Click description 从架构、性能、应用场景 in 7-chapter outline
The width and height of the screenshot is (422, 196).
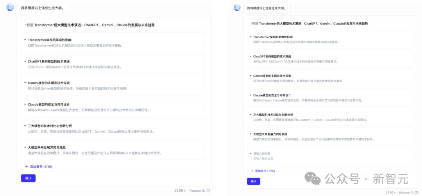[x=311, y=119]
